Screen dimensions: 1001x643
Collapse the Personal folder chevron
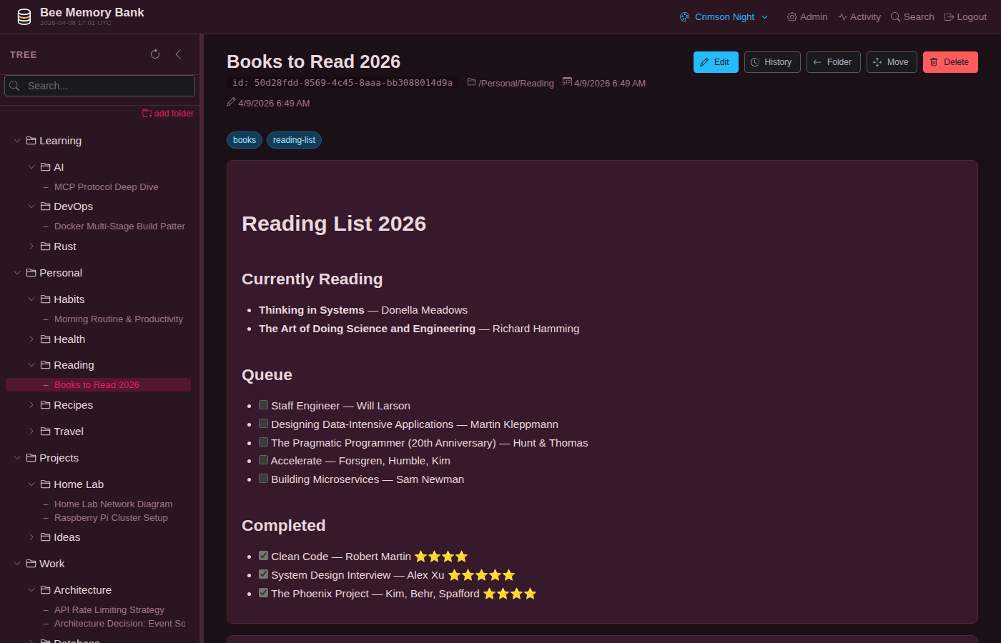[x=17, y=273]
